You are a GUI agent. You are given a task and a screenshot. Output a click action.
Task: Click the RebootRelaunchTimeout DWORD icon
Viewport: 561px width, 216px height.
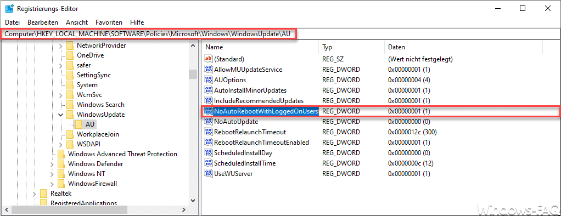[208, 132]
